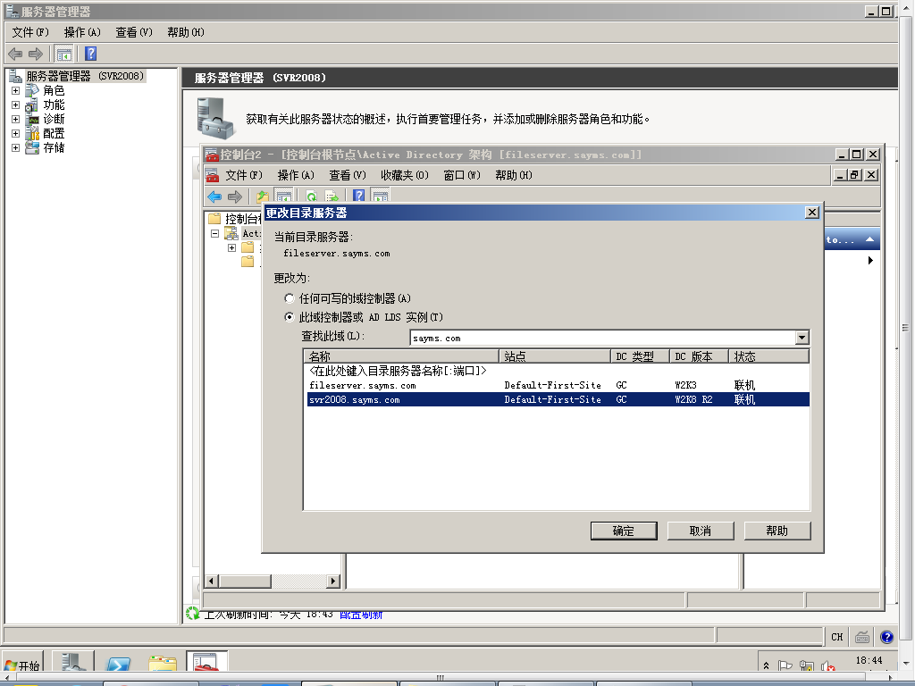Expand the 配置 (Configuration) tree node

click(x=15, y=133)
